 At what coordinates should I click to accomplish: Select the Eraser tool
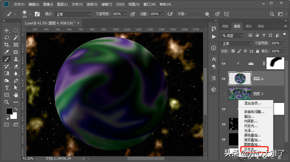(16, 66)
